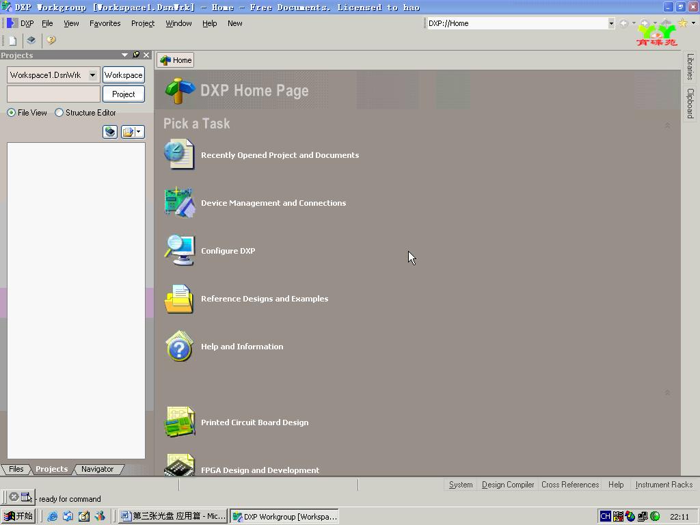Open the Favorites menu
Viewport: 700px width, 525px height.
[105, 23]
